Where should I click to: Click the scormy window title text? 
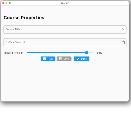65,3
